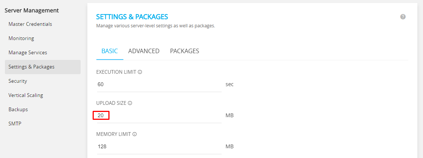The image size is (423, 158).
Task: Open the Security section
Action: (x=18, y=81)
